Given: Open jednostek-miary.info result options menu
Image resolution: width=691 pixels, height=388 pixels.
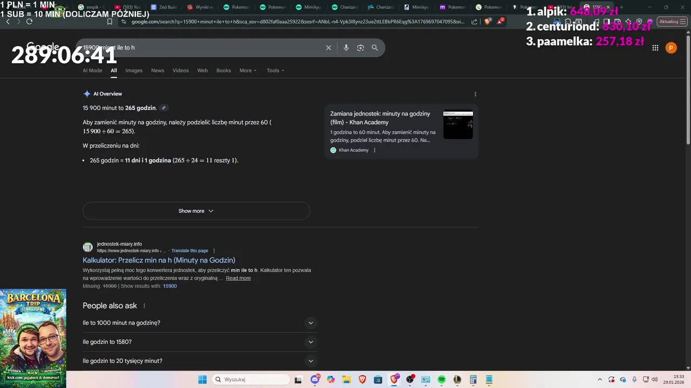Looking at the screenshot, I should (214, 251).
